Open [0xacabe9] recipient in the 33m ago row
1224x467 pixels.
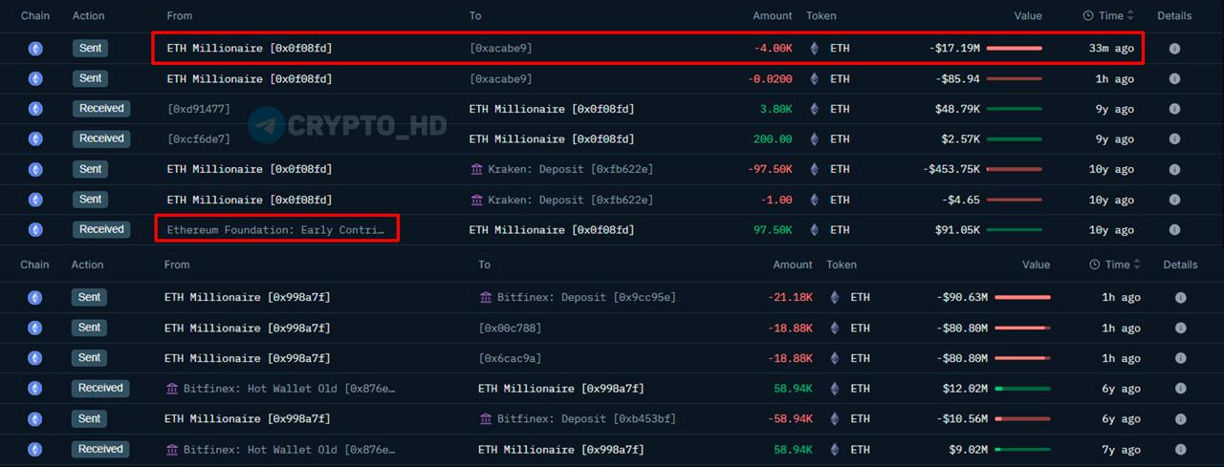tap(501, 48)
